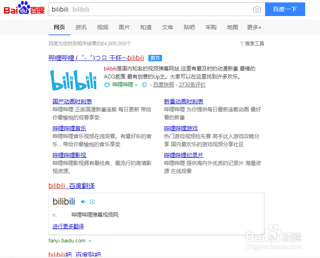Open 搜索工具 search tools
Viewport: 320px width, 258px height.
click(x=254, y=44)
